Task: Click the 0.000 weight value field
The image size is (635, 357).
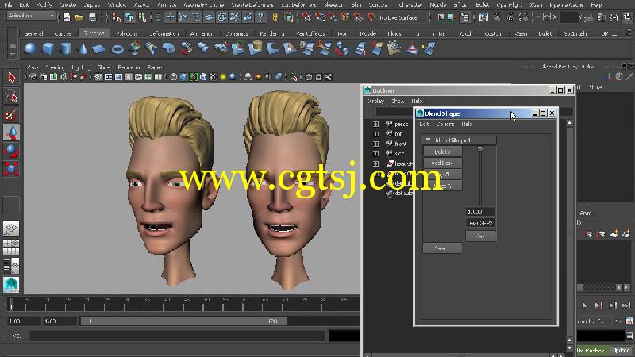Action: [480, 212]
